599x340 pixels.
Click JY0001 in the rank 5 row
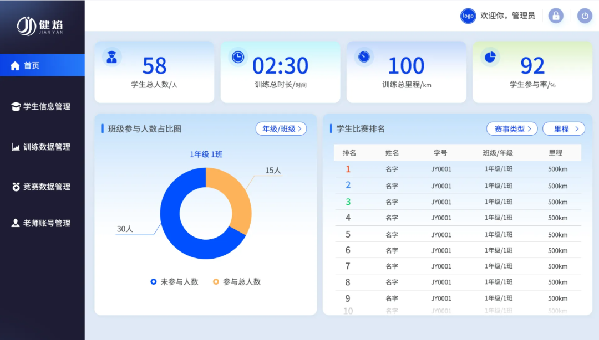click(x=441, y=235)
